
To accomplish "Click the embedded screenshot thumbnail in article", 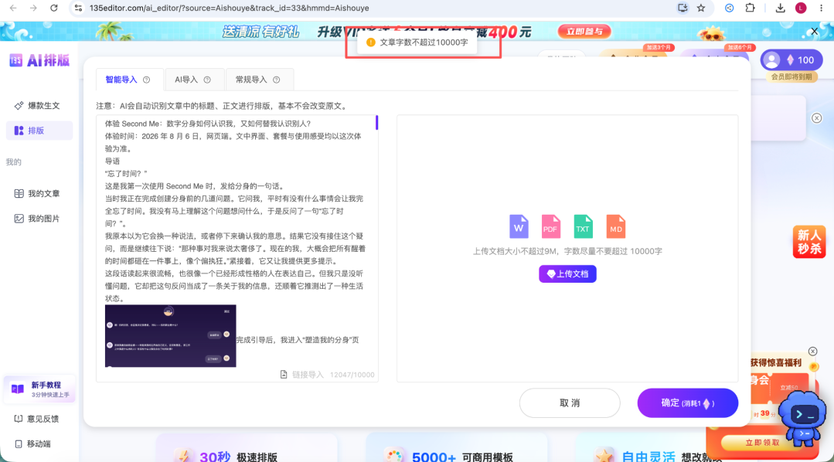I will (x=170, y=335).
